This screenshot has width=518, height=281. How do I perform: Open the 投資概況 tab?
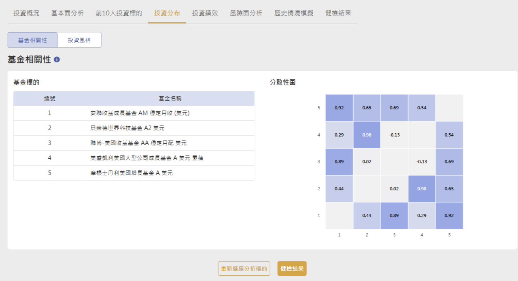pyautogui.click(x=26, y=13)
